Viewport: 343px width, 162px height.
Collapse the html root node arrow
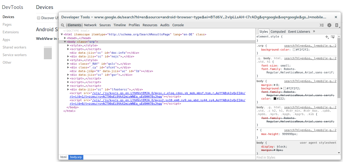[x=62, y=34]
